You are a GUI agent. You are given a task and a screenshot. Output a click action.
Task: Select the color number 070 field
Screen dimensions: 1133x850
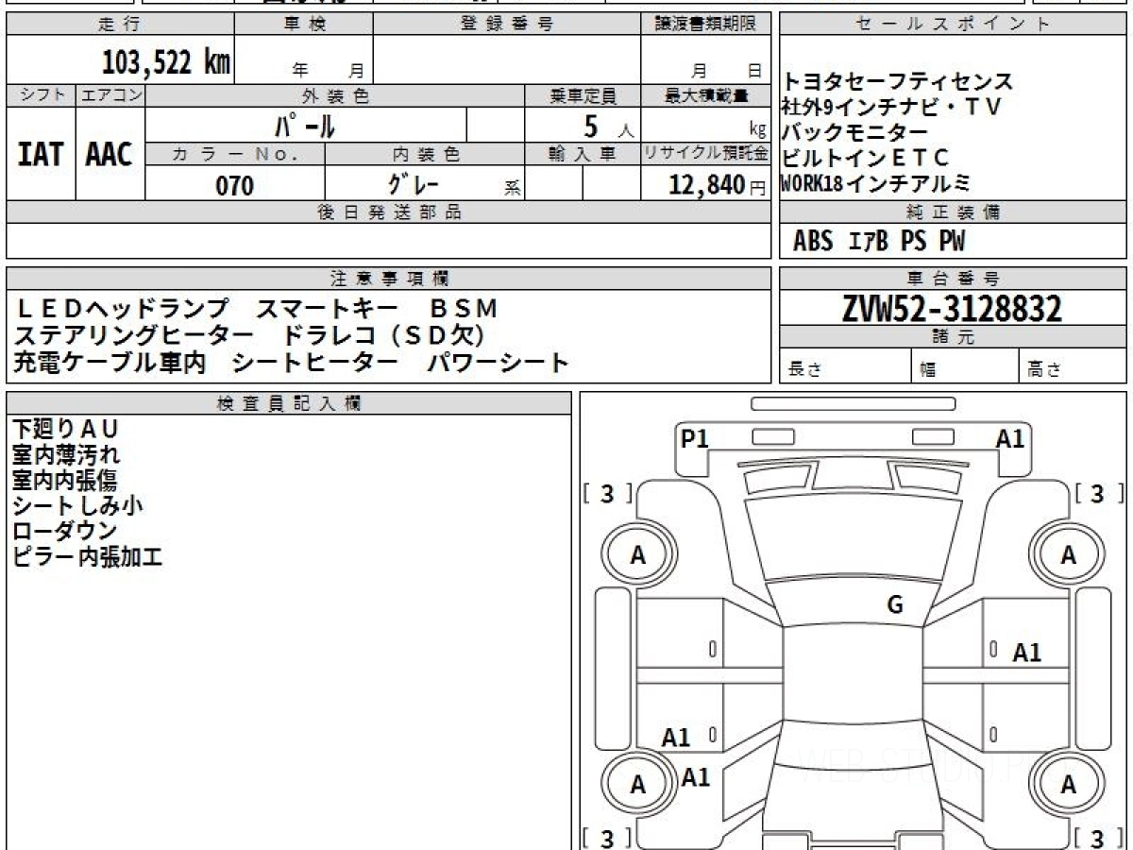(x=235, y=186)
